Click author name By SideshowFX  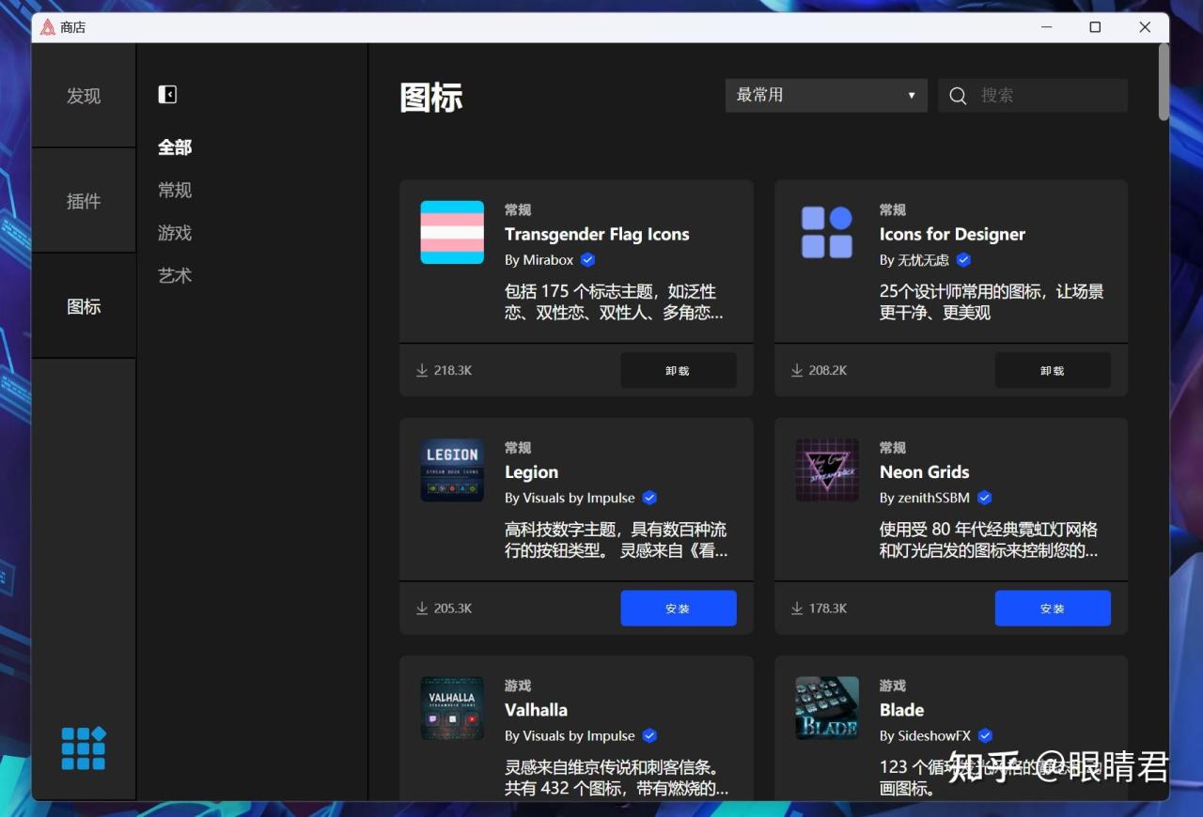[925, 736]
